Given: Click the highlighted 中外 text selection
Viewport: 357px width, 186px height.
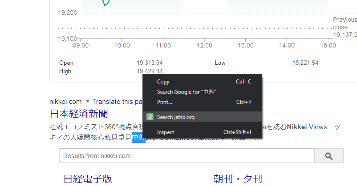Looking at the screenshot, I should point(138,138).
